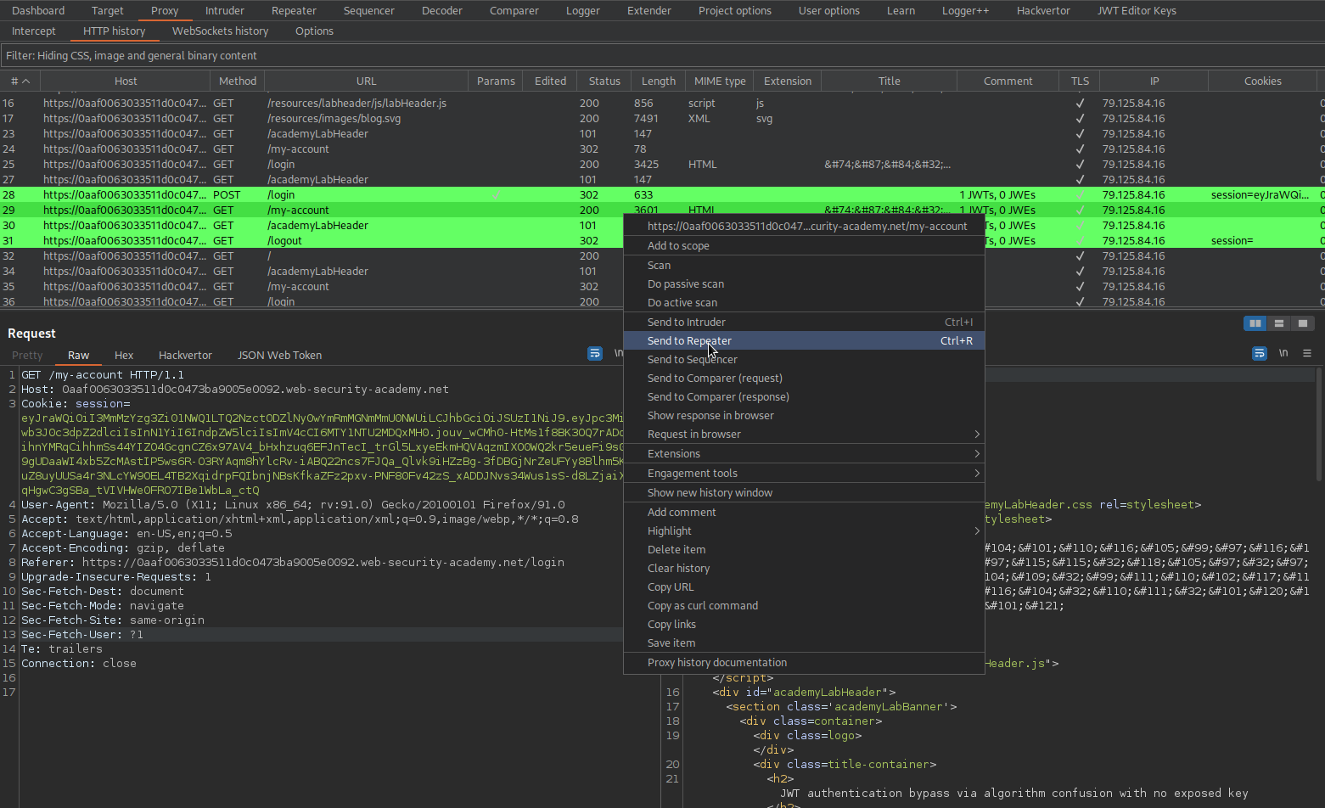Select tabbed single-pane layout icon
Image resolution: width=1325 pixels, height=808 pixels.
coord(1302,323)
